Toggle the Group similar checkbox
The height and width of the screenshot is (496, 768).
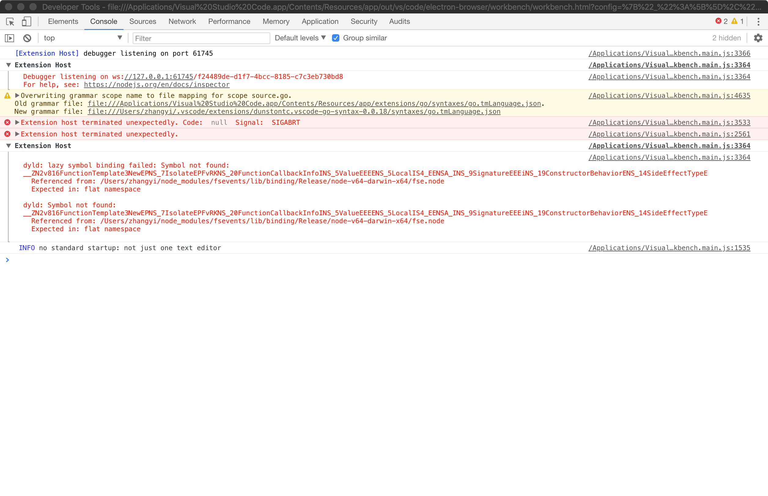(335, 38)
